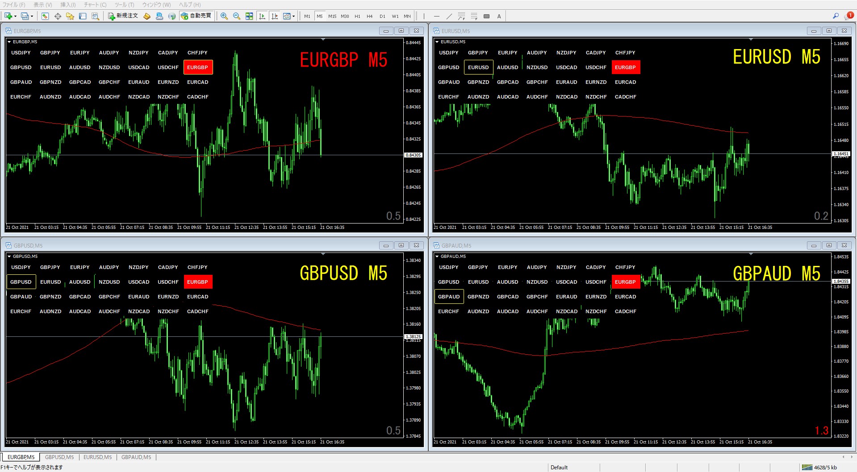Switch to the EURUSD,M5 bottom tab
This screenshot has height=472, width=857.
pos(98,457)
